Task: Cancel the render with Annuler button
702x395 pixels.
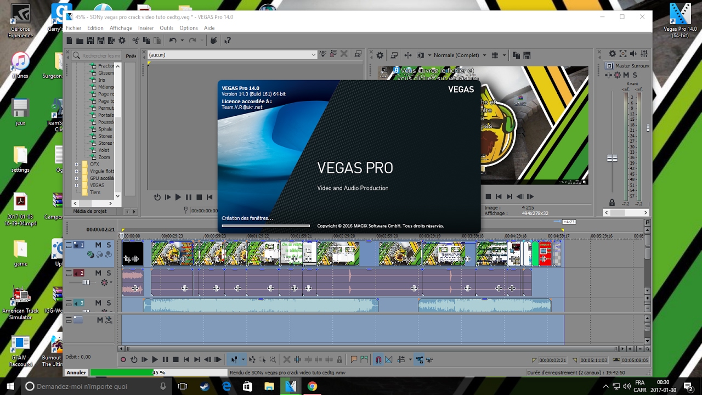Action: click(76, 373)
